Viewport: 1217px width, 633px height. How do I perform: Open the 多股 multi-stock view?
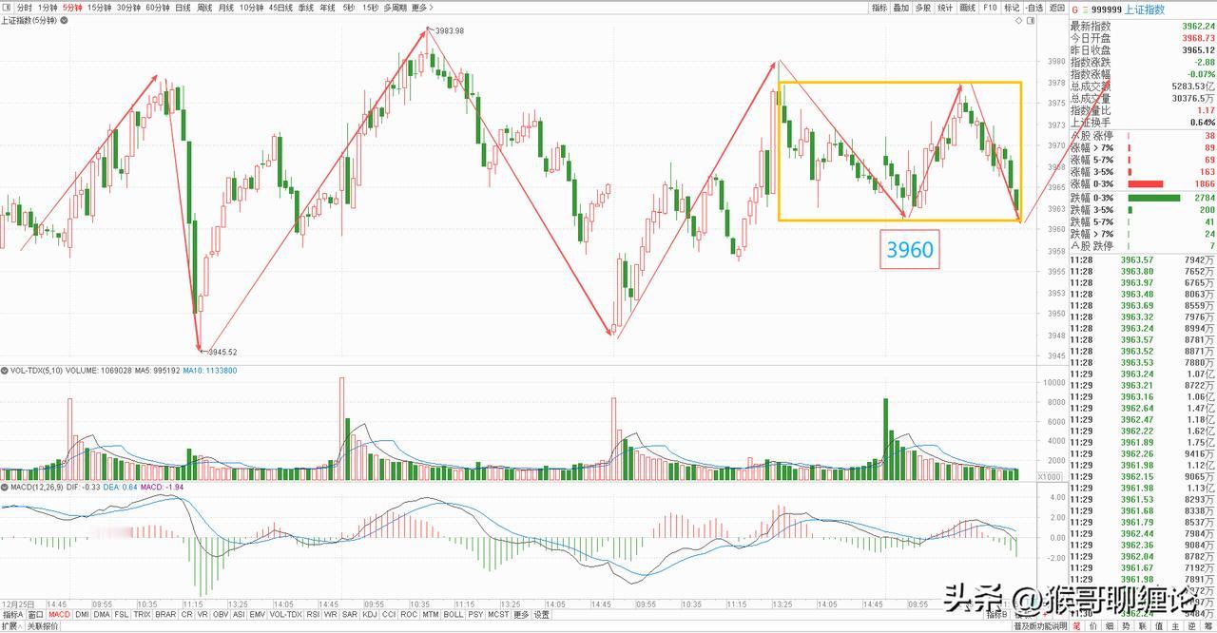point(923,8)
